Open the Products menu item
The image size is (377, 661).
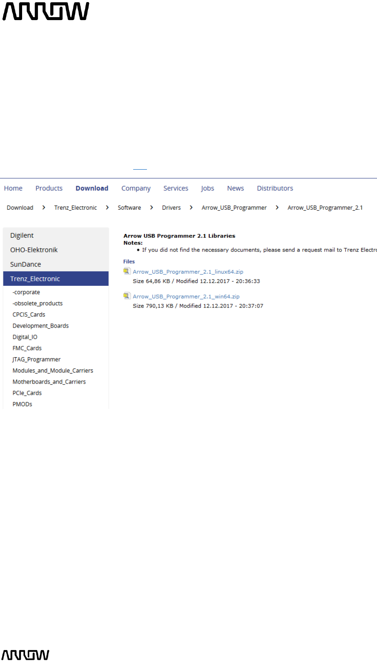coord(49,188)
